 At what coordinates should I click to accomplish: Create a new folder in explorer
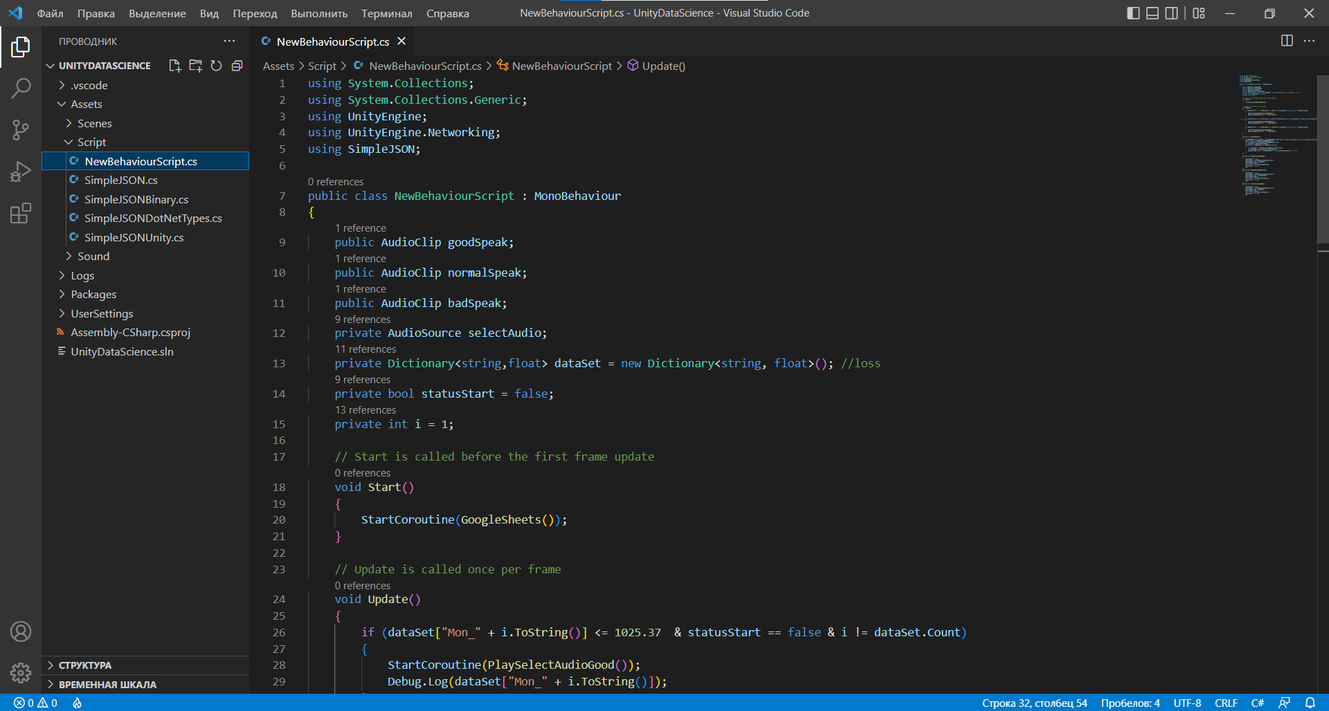196,66
